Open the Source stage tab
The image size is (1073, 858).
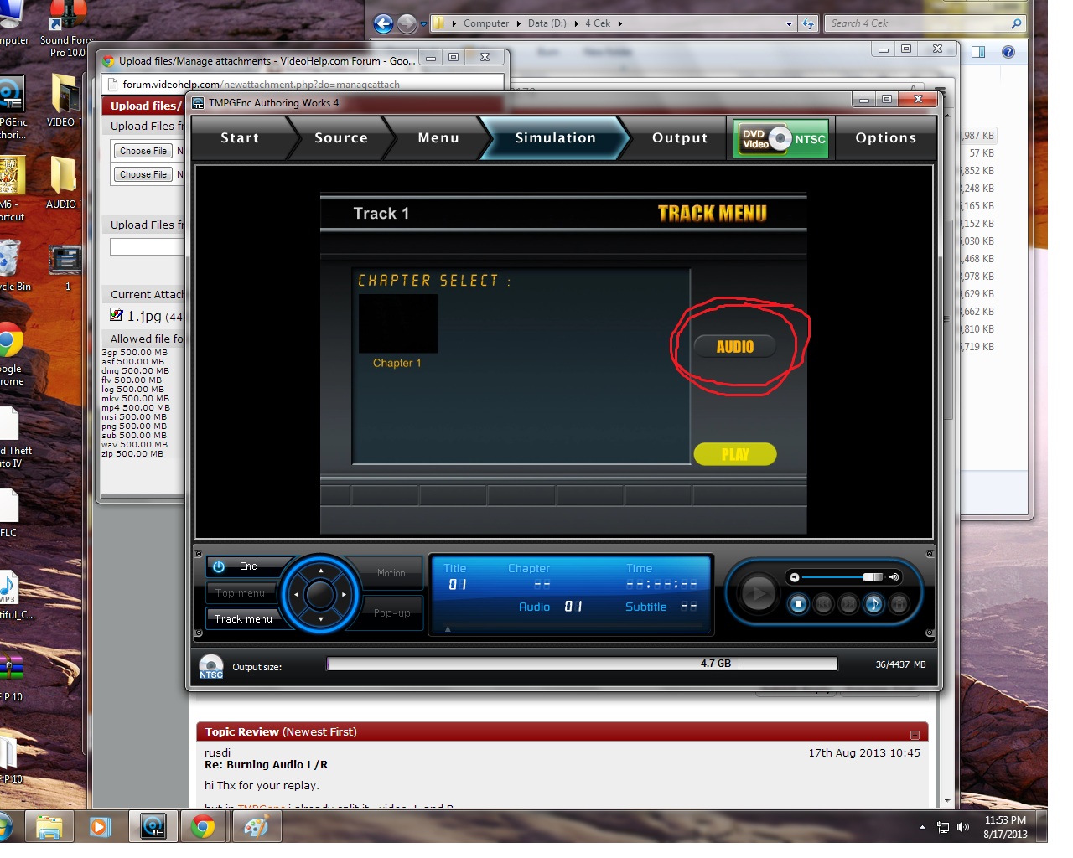[x=341, y=137]
